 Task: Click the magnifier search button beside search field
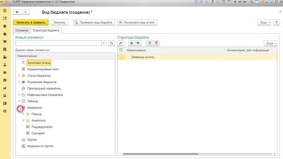(x=111, y=43)
